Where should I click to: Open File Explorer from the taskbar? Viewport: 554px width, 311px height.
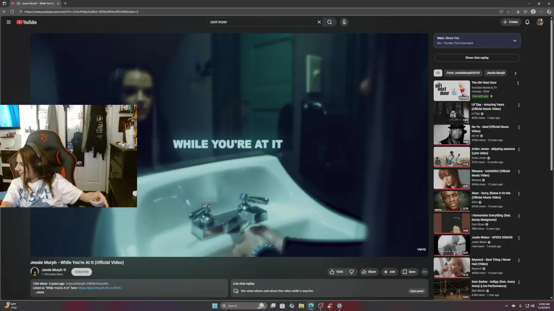(301, 306)
